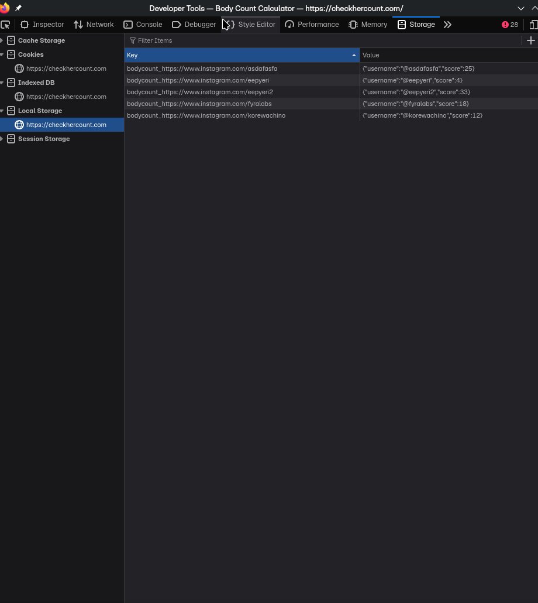The image size is (538, 603).
Task: Open the Console tab
Action: pyautogui.click(x=143, y=25)
